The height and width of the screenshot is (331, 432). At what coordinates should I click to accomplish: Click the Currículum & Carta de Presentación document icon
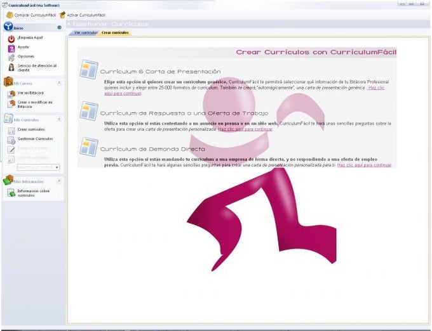pyautogui.click(x=89, y=70)
